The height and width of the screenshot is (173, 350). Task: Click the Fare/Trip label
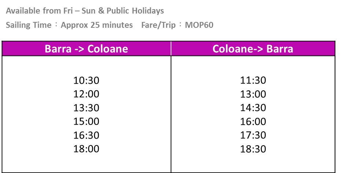coord(159,25)
